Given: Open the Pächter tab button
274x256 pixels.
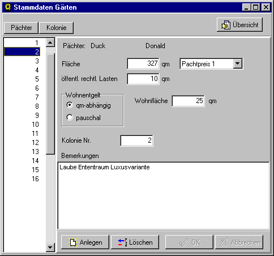Looking at the screenshot, I should [21, 28].
